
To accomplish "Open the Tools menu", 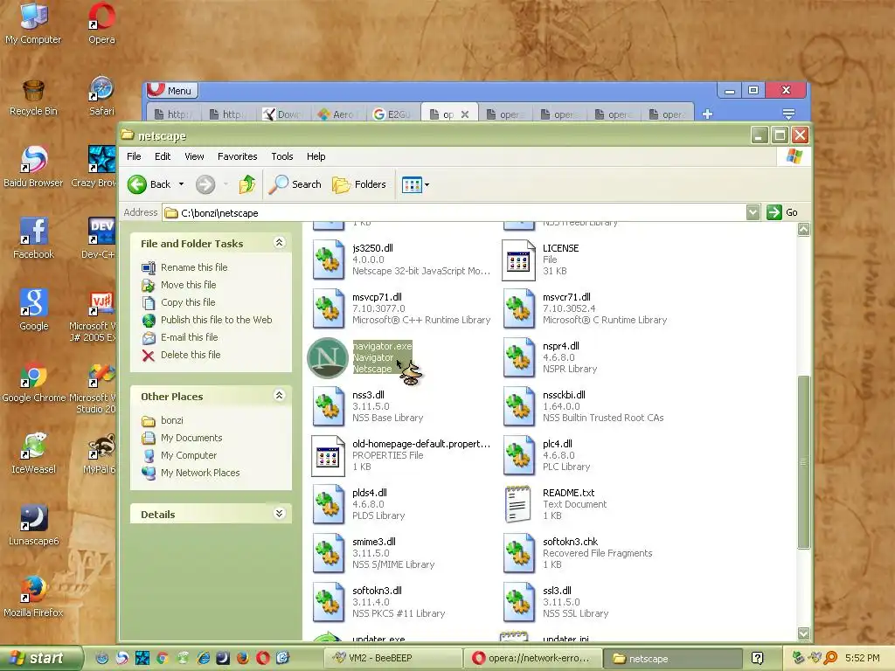I will (282, 156).
